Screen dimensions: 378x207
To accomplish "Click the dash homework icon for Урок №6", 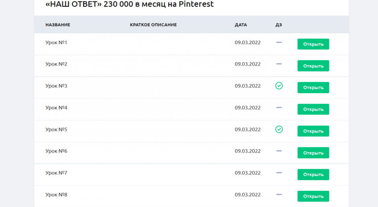I will coord(279,151).
